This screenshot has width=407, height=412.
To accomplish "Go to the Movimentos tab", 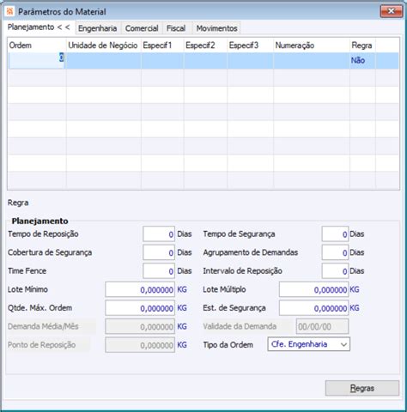I will 216,28.
